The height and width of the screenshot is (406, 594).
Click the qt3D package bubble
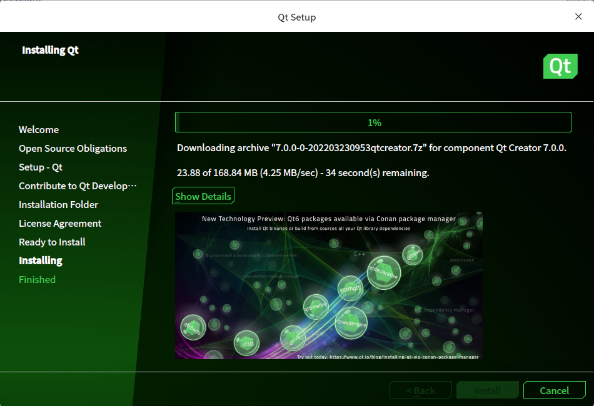(x=247, y=342)
